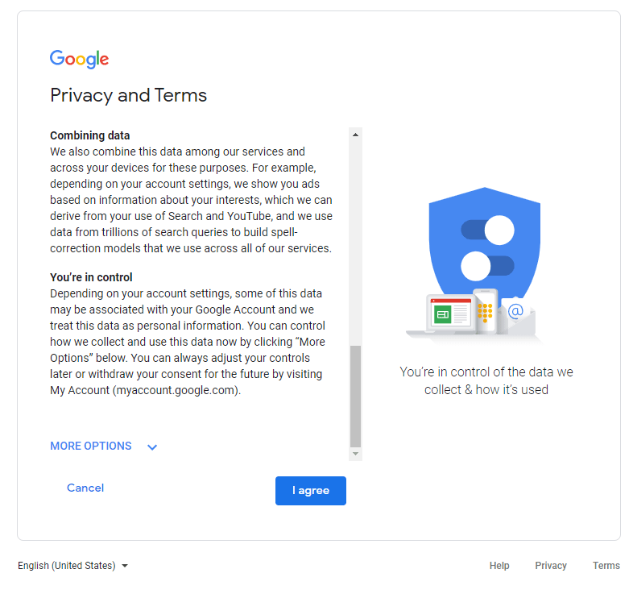The image size is (633, 594).
Task: Click the Google logo
Action: pyautogui.click(x=79, y=59)
